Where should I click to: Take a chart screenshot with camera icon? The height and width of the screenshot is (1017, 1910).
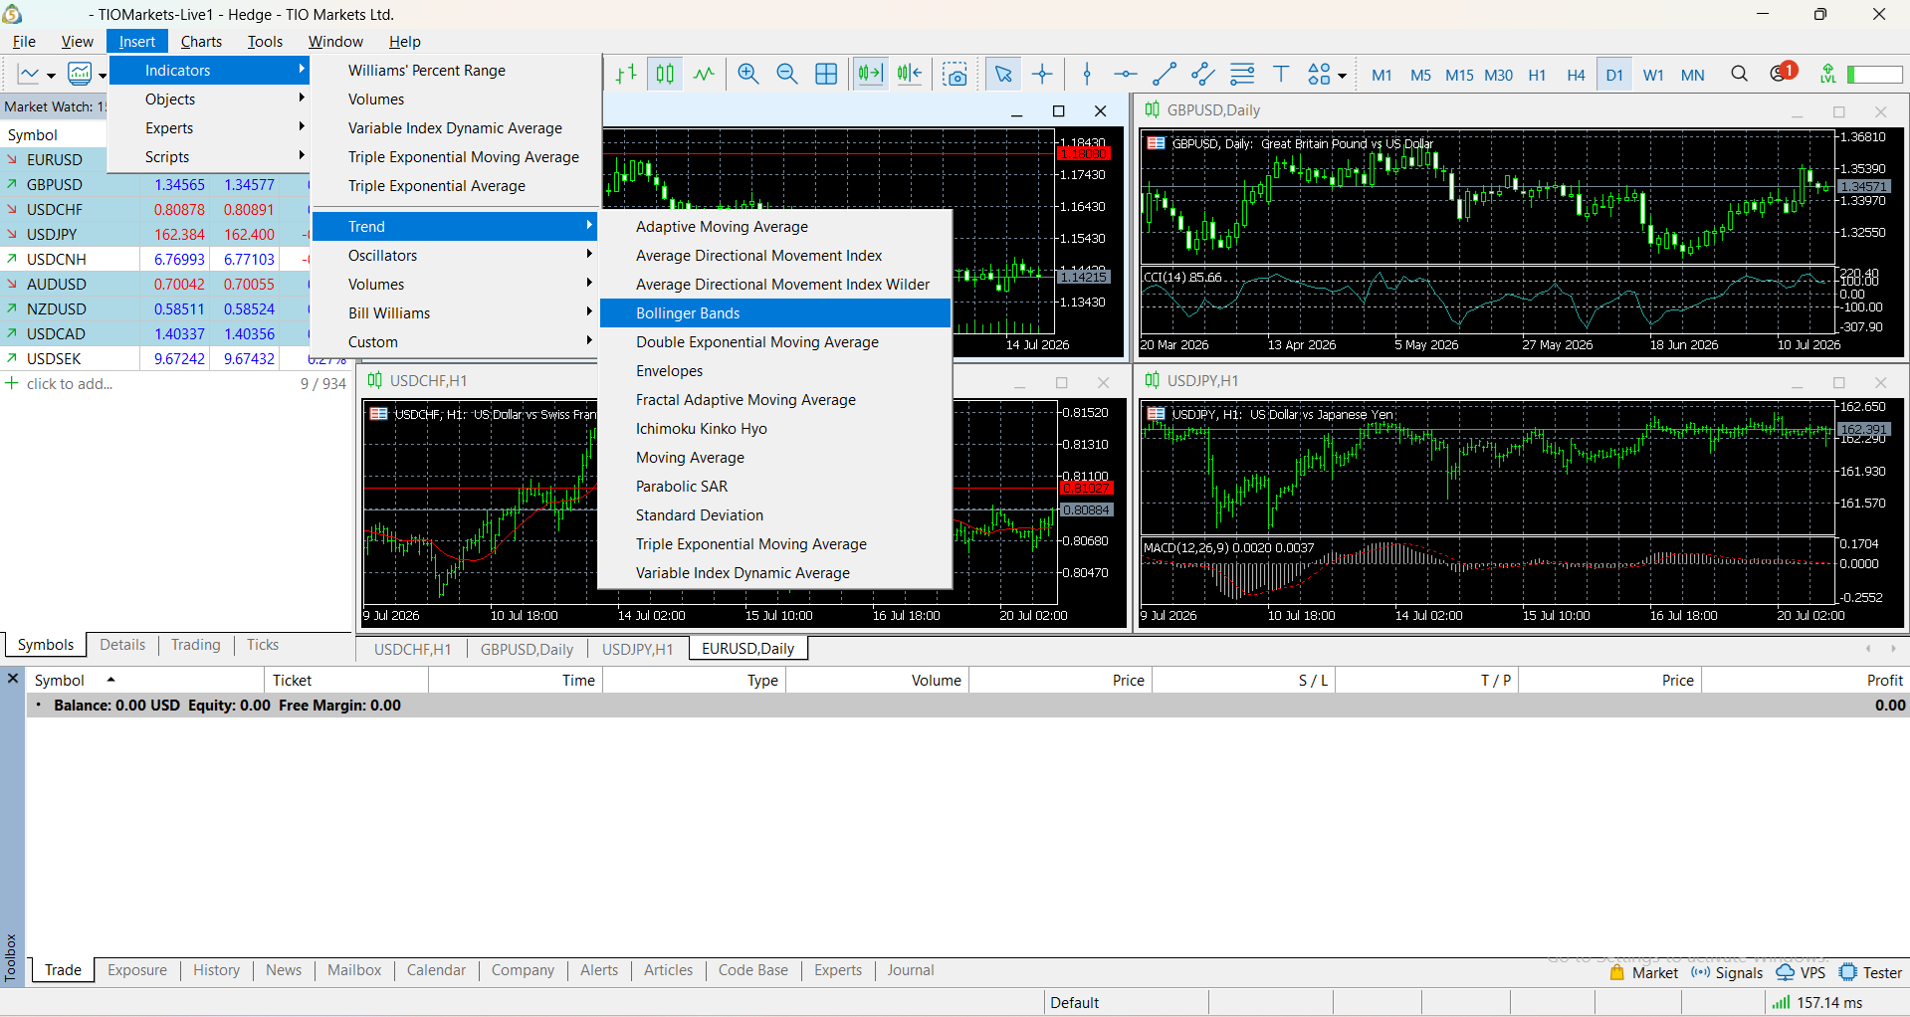click(x=955, y=74)
